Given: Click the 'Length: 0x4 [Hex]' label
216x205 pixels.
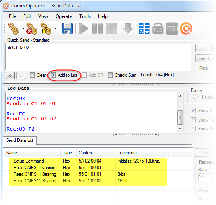Looking at the screenshot, I should click(x=157, y=75).
